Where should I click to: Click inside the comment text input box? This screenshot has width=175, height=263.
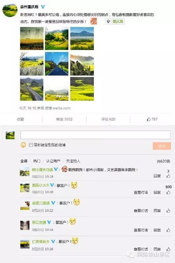[95, 135]
